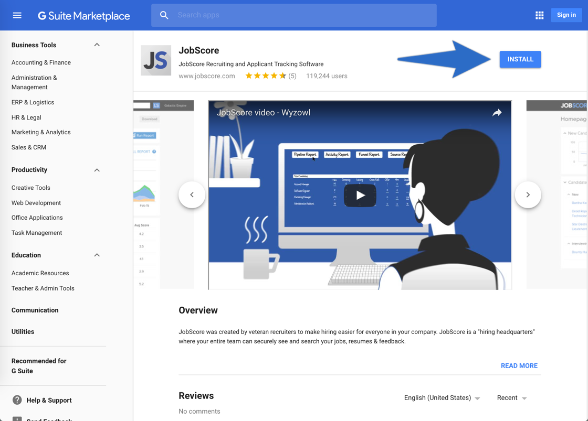This screenshot has width=588, height=421.
Task: Open Creative Tools category
Action: [x=31, y=188]
